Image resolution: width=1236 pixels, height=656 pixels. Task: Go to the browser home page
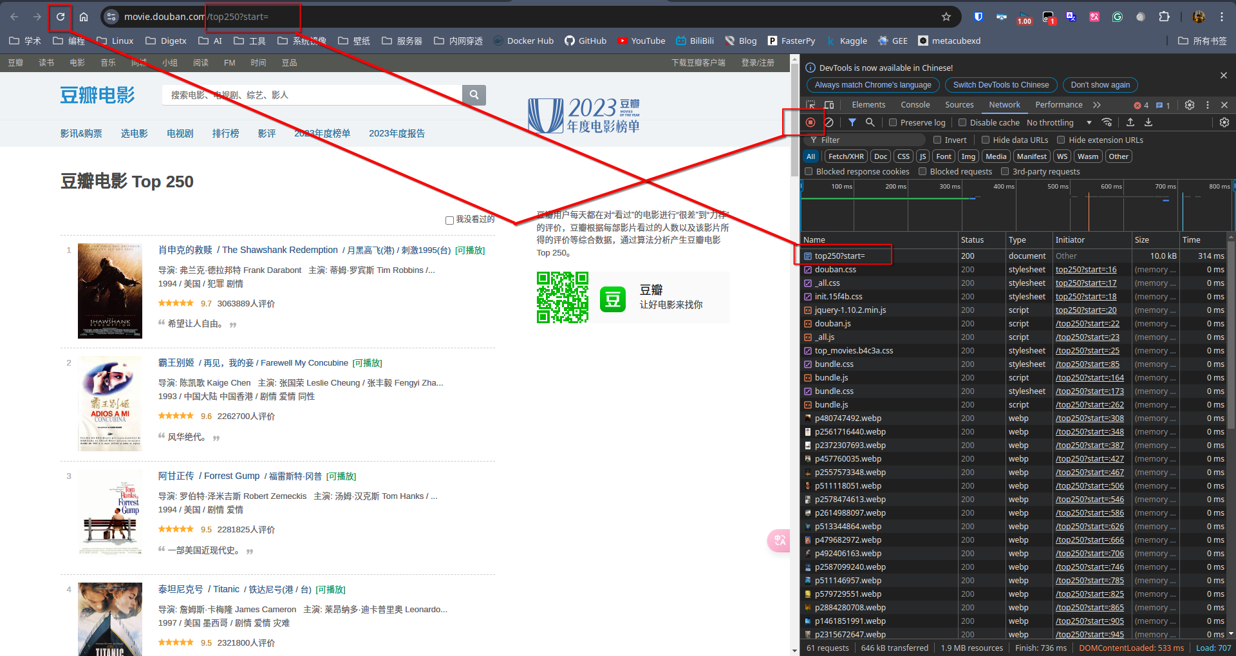click(84, 17)
